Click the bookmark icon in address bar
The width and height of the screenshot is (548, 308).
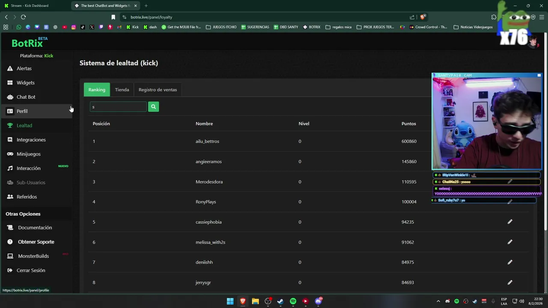(x=113, y=17)
